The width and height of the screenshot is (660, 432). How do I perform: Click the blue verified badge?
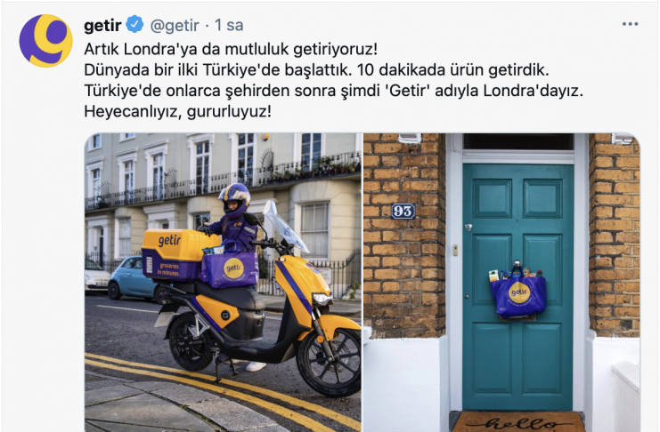134,24
